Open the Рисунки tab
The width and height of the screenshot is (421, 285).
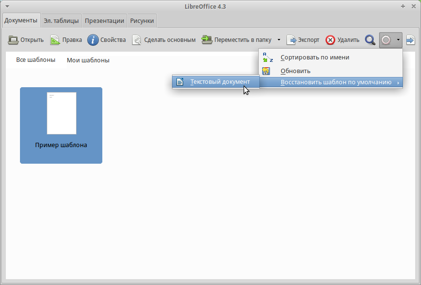point(142,21)
